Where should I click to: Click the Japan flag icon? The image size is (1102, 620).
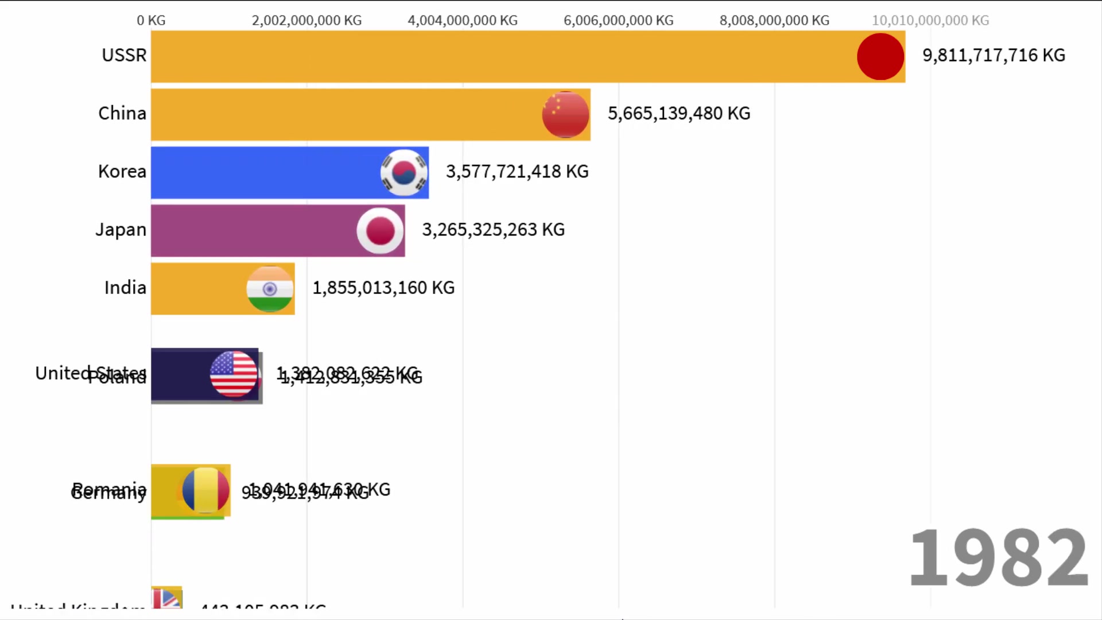tap(380, 231)
